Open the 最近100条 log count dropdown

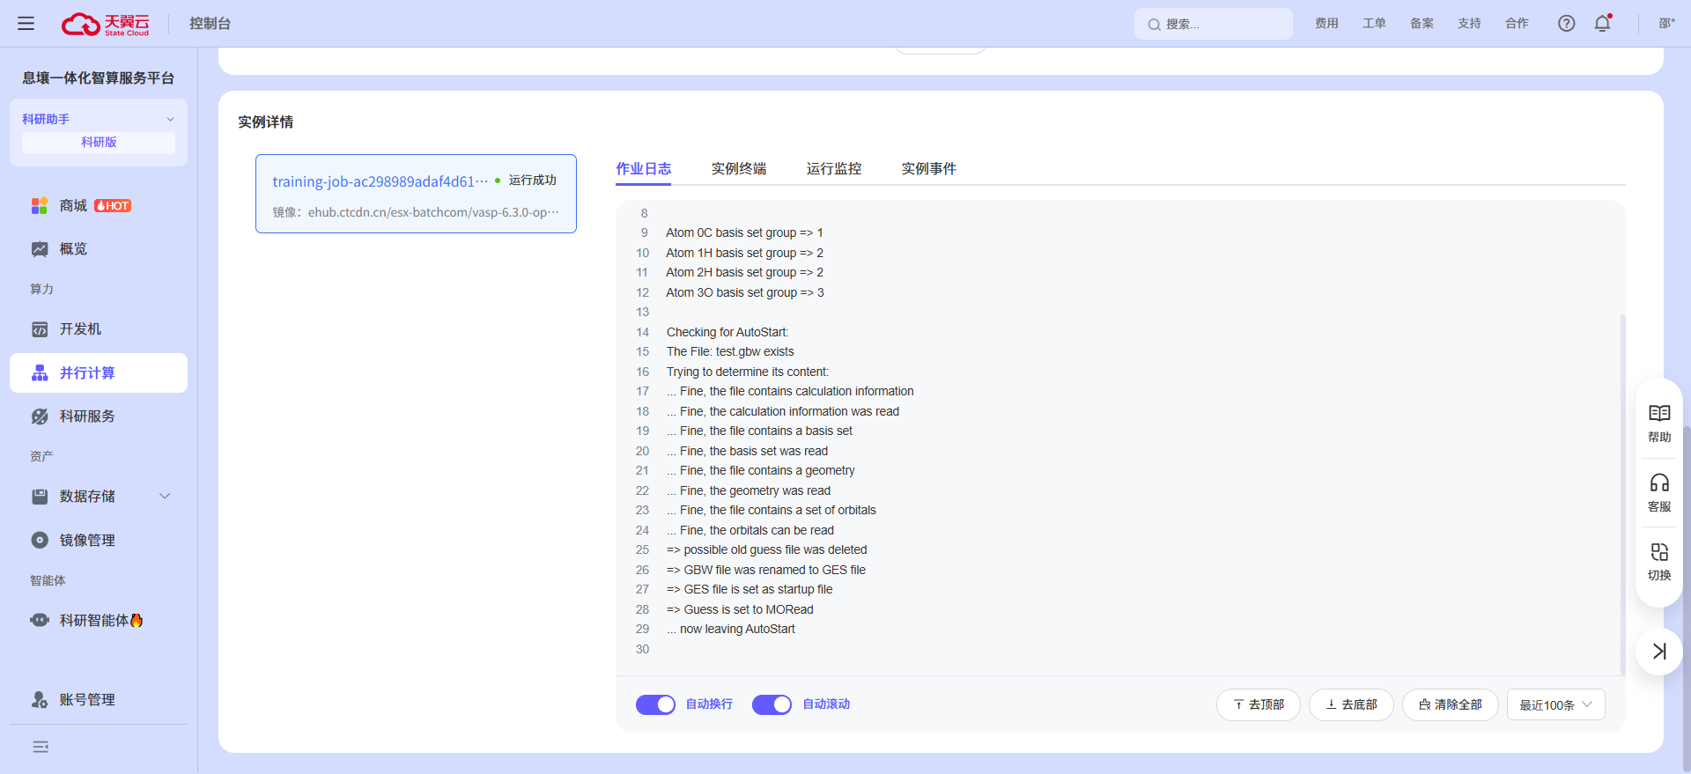click(x=1555, y=704)
